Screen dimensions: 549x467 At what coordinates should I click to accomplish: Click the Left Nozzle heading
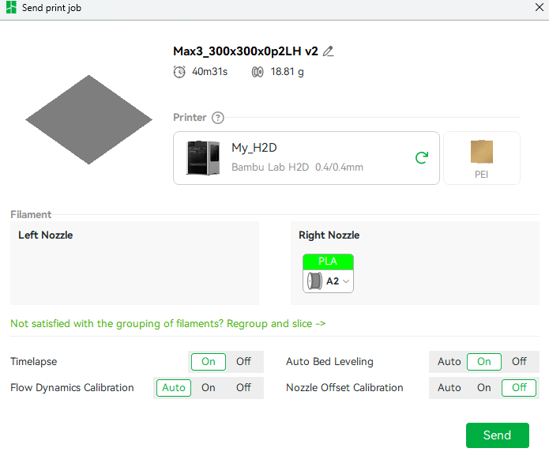pyautogui.click(x=46, y=235)
